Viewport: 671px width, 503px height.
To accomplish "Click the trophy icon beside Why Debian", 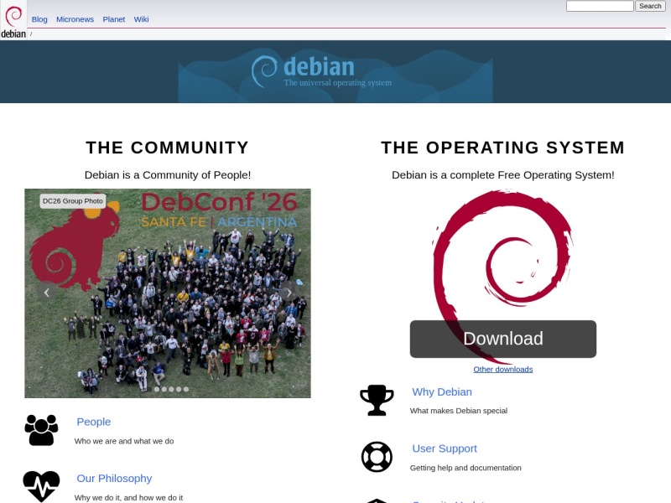I will click(377, 401).
